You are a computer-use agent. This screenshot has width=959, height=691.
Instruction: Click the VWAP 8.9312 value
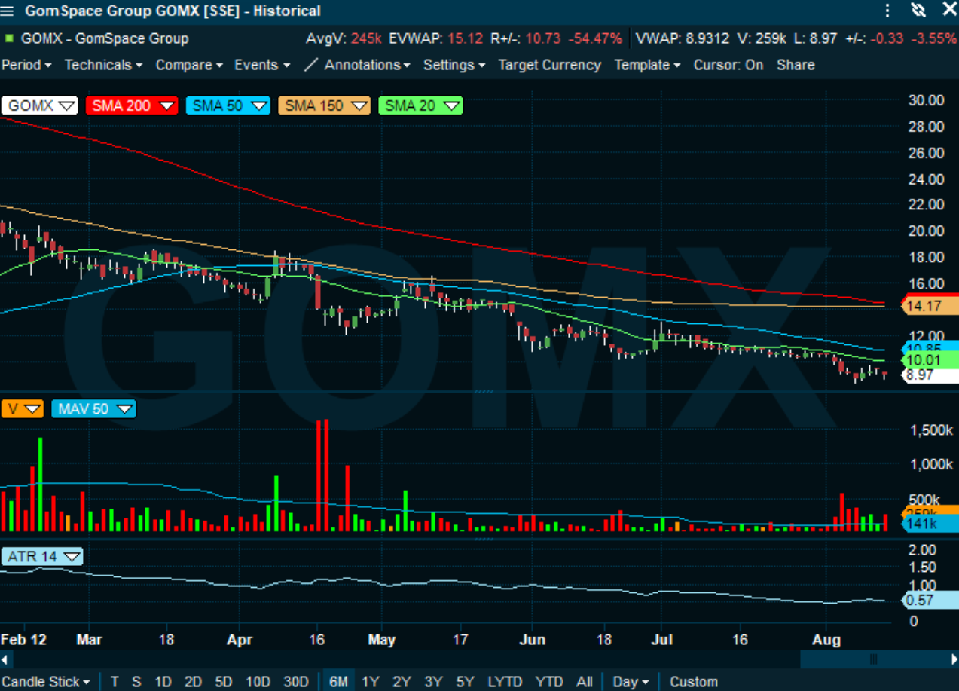pos(708,38)
